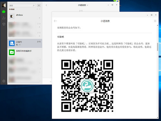Screen dimensions: 161x121
Task: Select the green Chats icon in the sidebar
Action: 4,12
